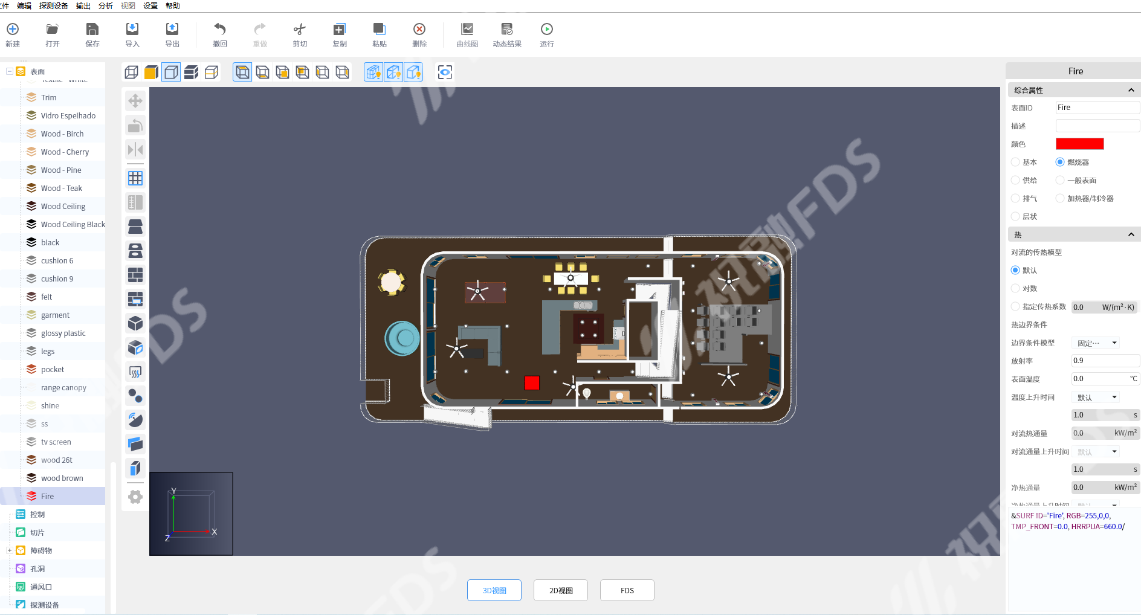The width and height of the screenshot is (1141, 615).
Task: Start simulation with 运行 icon
Action: point(547,34)
